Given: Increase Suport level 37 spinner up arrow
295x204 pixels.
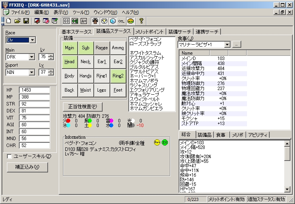Looking at the screenshot, I should point(51,71).
